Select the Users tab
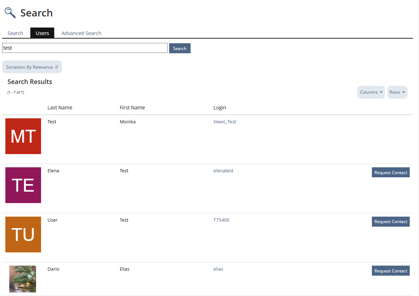Image resolution: width=419 pixels, height=296 pixels. (42, 33)
